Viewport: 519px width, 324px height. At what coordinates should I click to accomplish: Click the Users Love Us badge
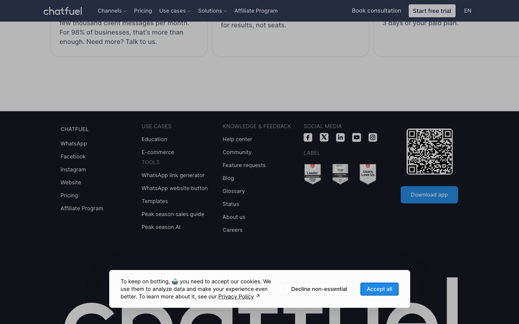click(x=368, y=174)
